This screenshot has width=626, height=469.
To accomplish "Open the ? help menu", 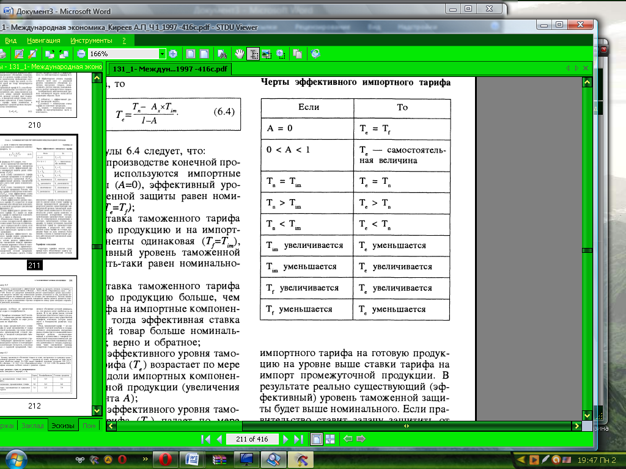I will click(x=124, y=40).
